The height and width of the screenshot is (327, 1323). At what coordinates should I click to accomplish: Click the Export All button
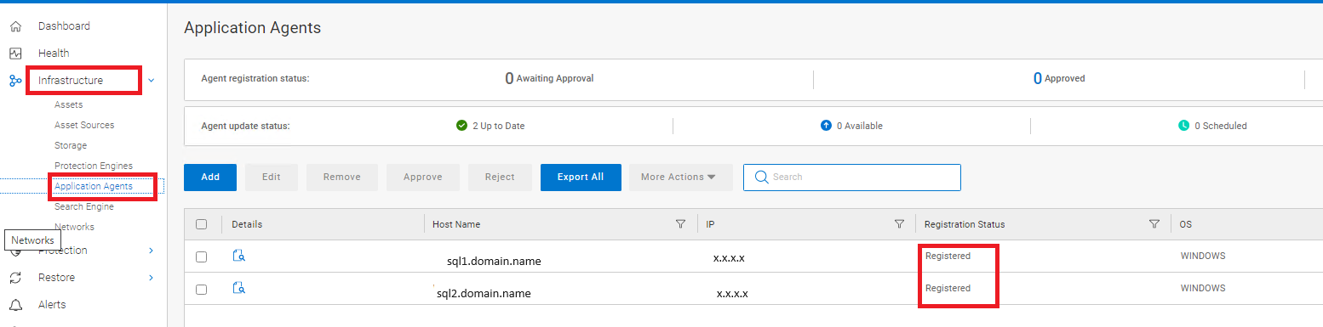581,178
